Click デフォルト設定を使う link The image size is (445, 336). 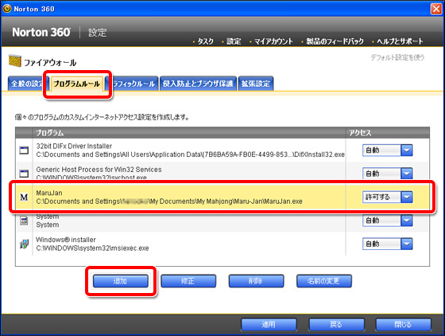coord(397,57)
